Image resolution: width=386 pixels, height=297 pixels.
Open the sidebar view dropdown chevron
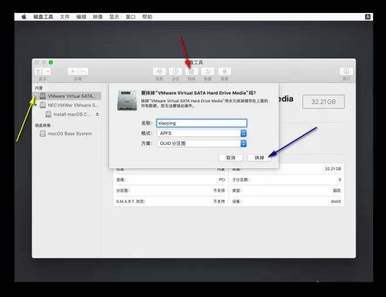click(x=48, y=71)
